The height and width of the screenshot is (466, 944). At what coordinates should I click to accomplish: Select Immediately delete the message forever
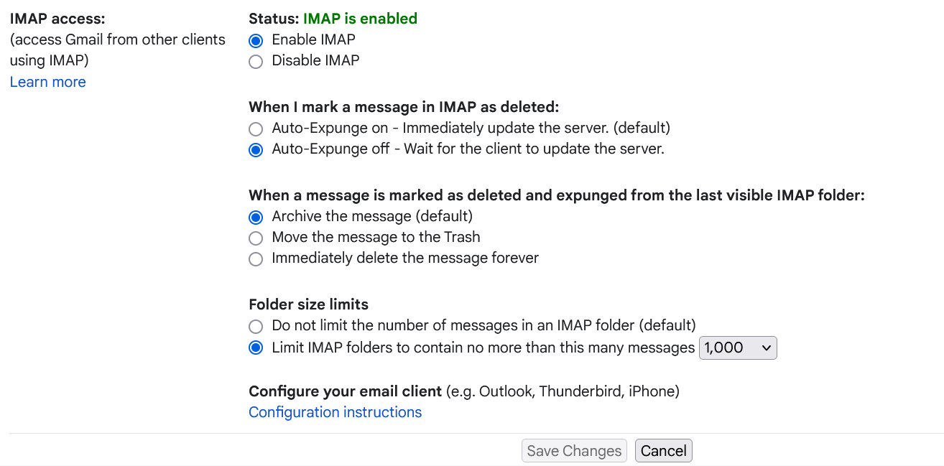pos(256,259)
